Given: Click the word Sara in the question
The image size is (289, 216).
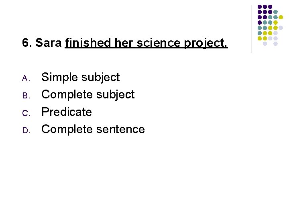Looking at the screenshot, I should coord(49,43).
